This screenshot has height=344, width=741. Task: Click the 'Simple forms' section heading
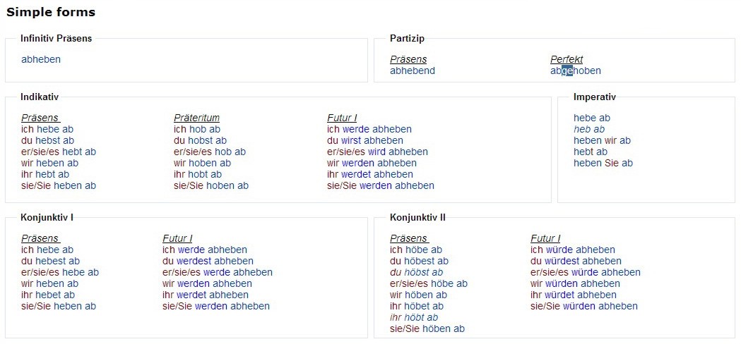(x=51, y=12)
